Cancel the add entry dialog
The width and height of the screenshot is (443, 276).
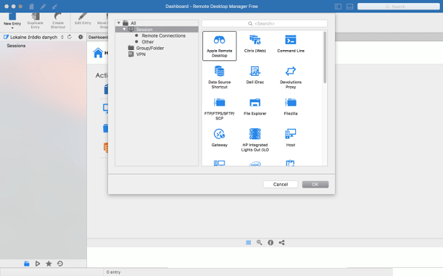pyautogui.click(x=281, y=184)
